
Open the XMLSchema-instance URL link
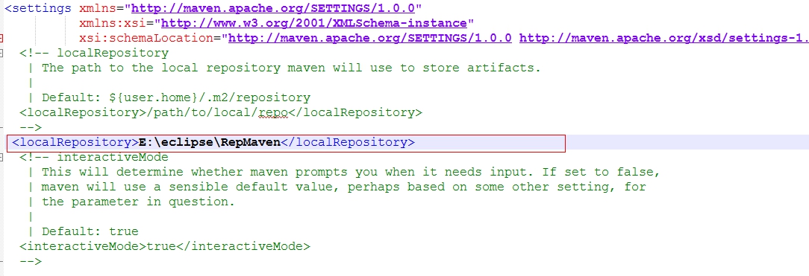pyautogui.click(x=314, y=24)
